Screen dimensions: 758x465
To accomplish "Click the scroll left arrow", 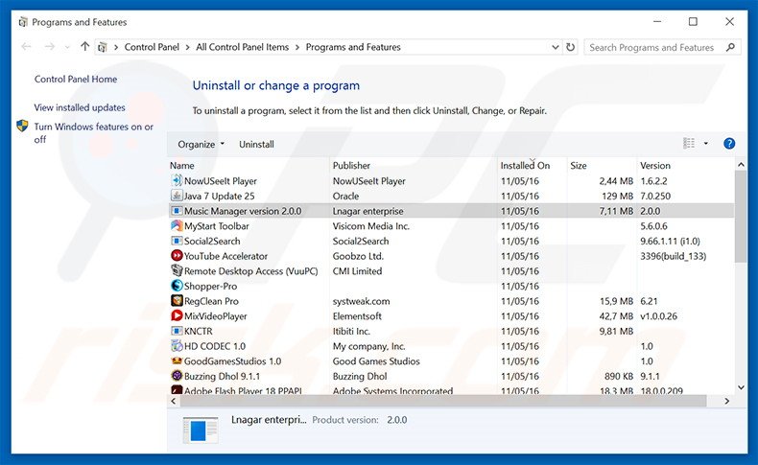I will pyautogui.click(x=174, y=401).
